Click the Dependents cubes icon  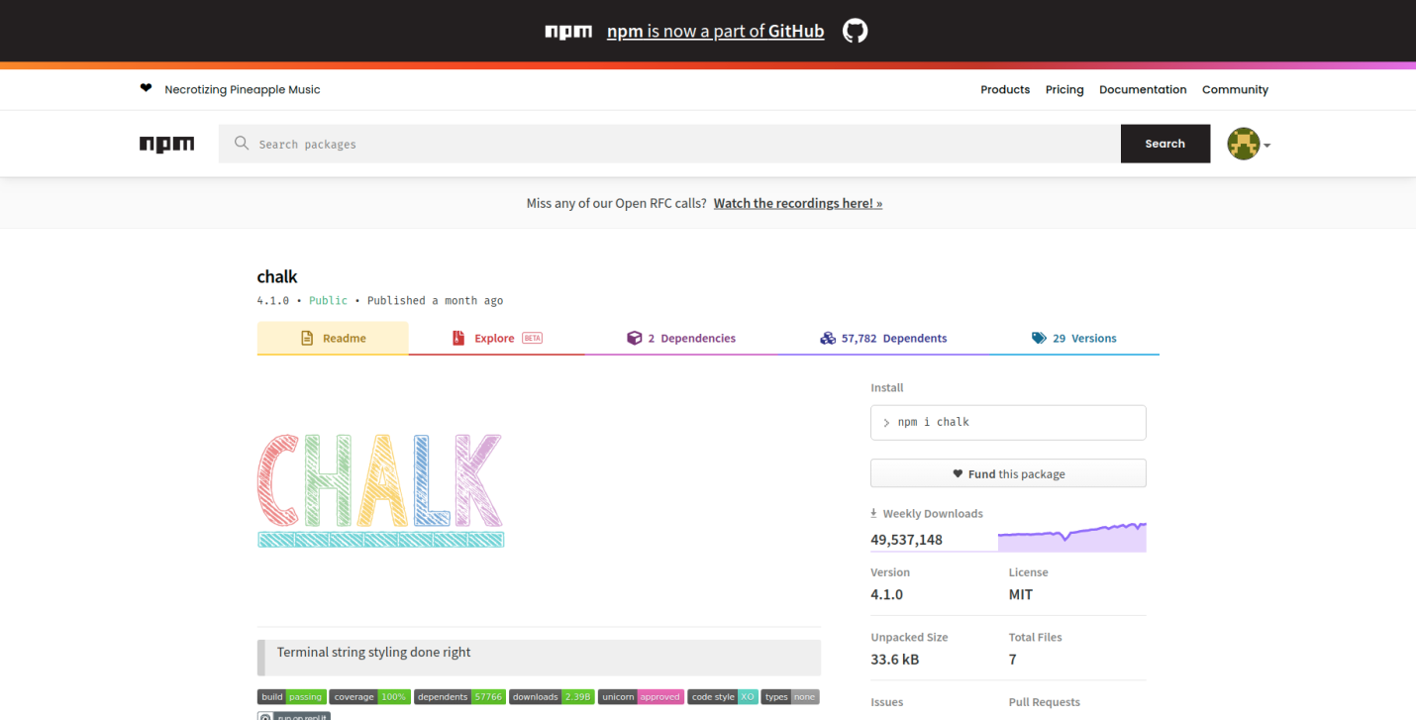coord(828,339)
